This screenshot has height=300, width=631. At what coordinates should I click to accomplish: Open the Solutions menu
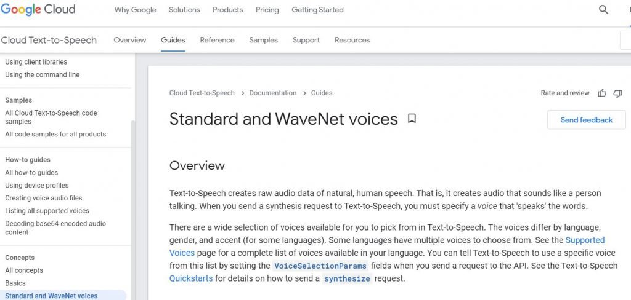(184, 10)
